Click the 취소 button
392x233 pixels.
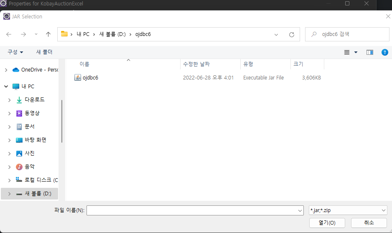[x=369, y=223]
